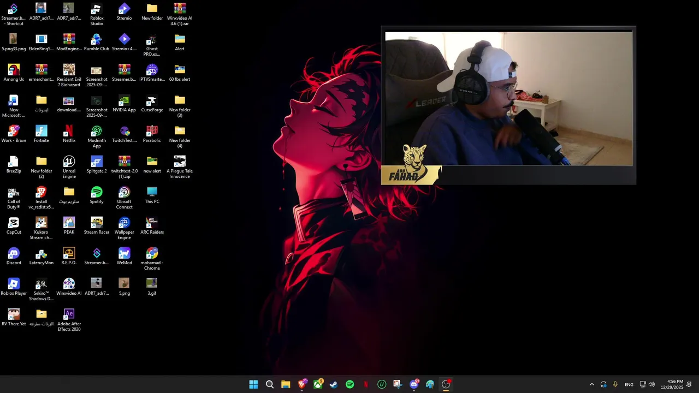Screen dimensions: 699x393
Task: Click the webcam overlay window
Action: [508, 105]
